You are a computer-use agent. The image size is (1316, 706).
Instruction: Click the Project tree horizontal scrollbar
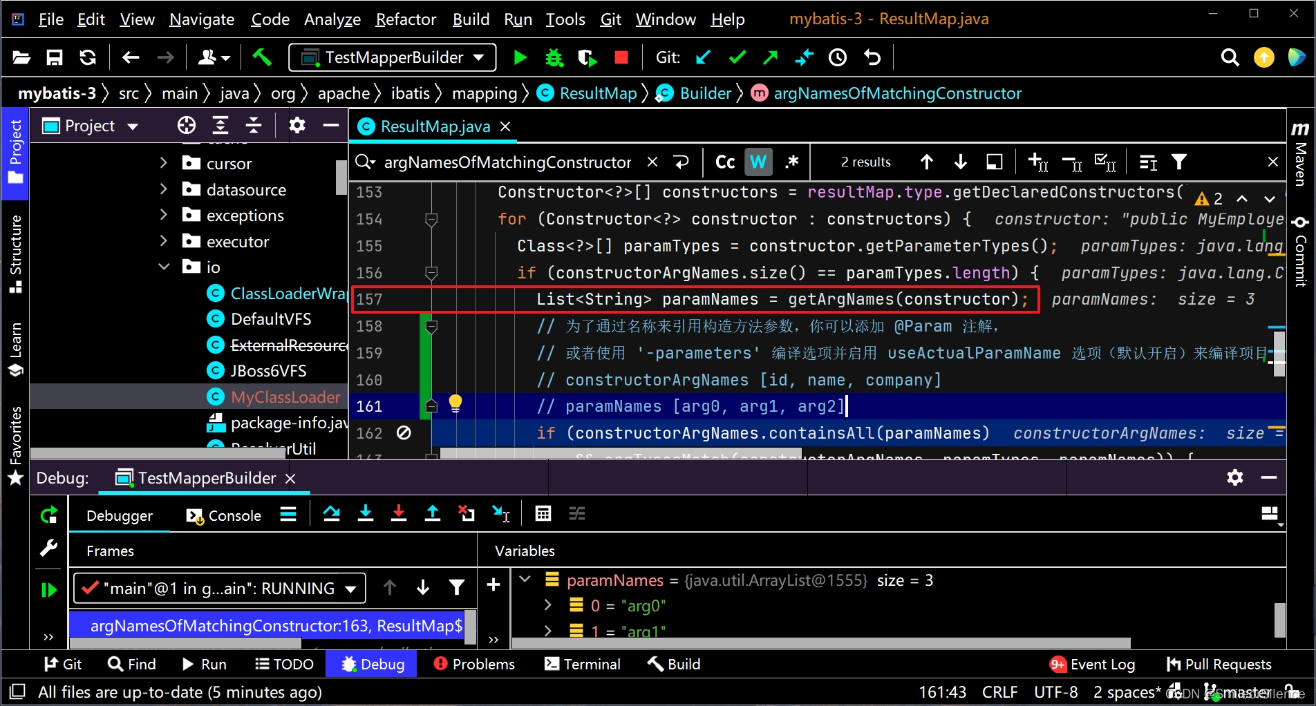[x=158, y=453]
